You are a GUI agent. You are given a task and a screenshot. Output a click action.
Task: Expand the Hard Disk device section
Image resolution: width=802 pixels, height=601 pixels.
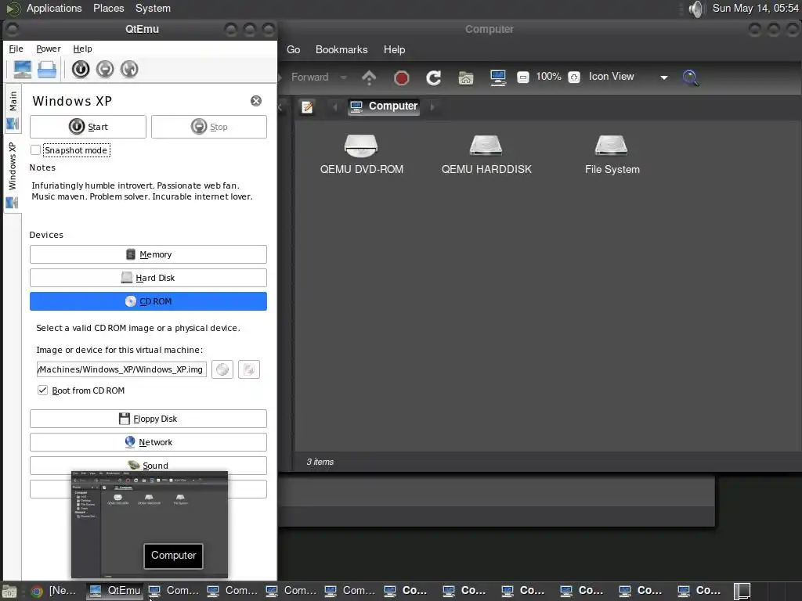[148, 278]
